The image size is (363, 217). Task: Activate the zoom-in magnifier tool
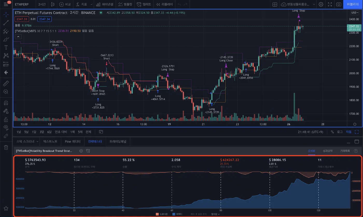(x=6, y=92)
